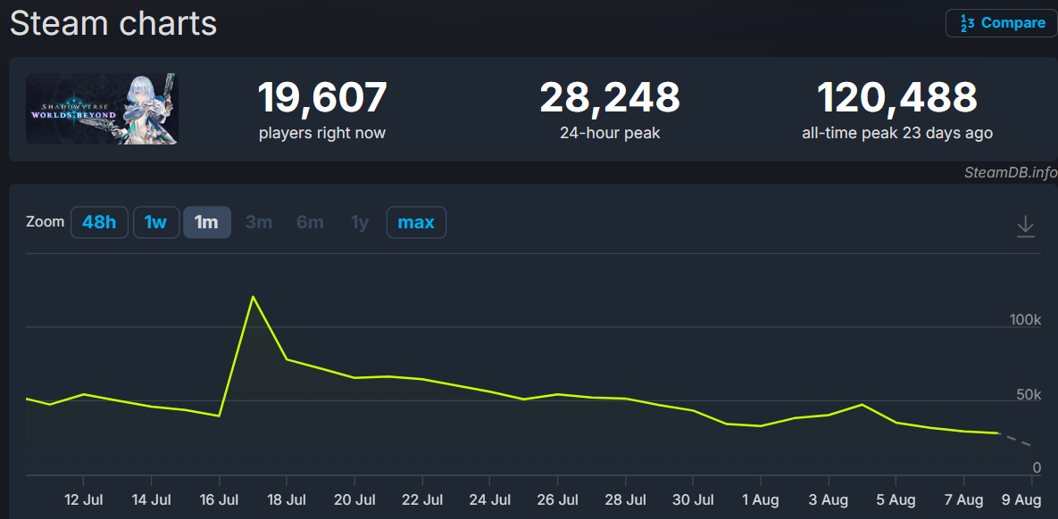Click the 5 Aug axis label
1058x519 pixels.
click(896, 500)
